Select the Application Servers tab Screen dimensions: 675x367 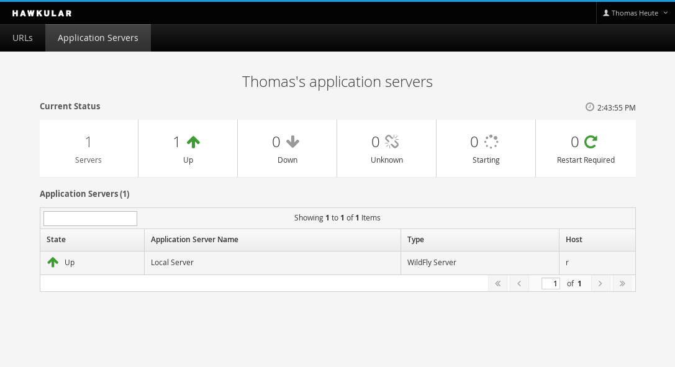point(97,38)
